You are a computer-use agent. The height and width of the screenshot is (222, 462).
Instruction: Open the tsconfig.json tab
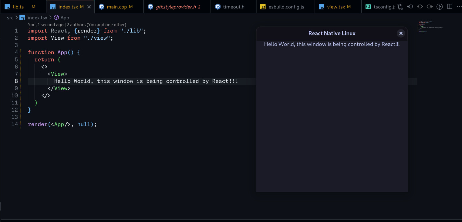(x=379, y=7)
